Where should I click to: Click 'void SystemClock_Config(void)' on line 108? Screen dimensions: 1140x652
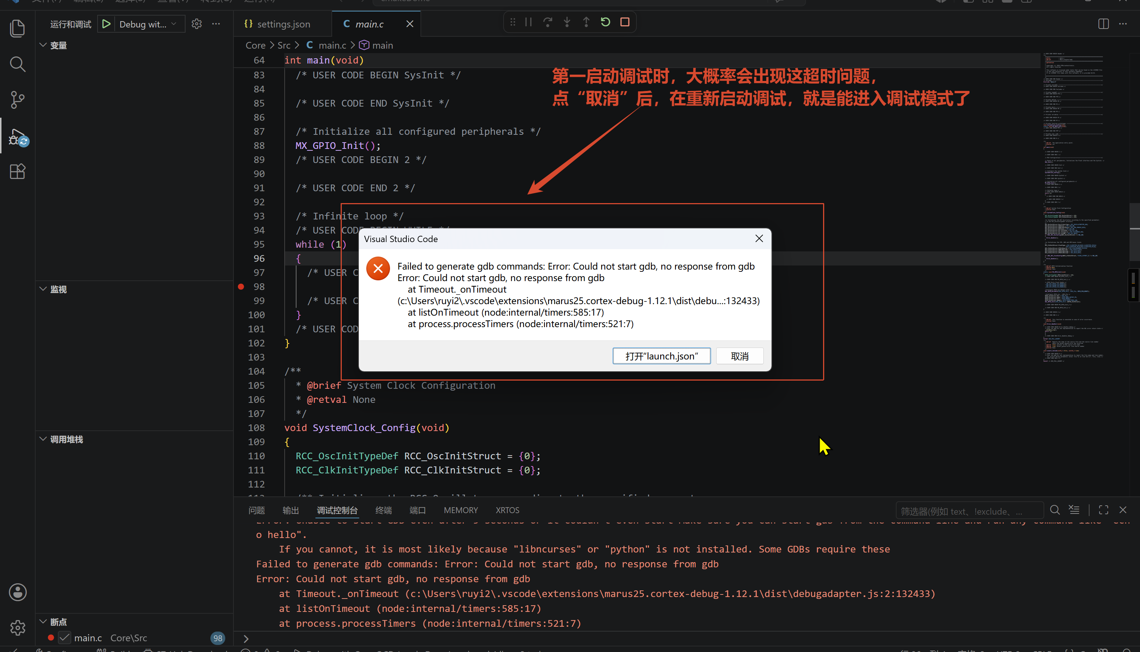[366, 428]
